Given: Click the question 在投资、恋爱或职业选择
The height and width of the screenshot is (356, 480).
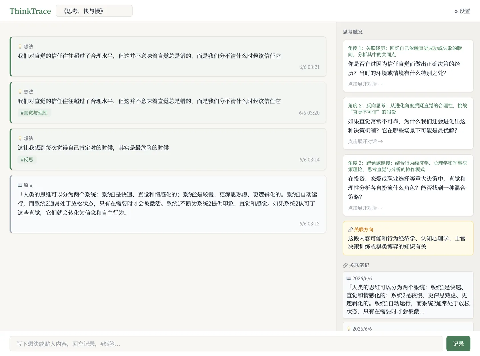Looking at the screenshot, I should (407, 188).
